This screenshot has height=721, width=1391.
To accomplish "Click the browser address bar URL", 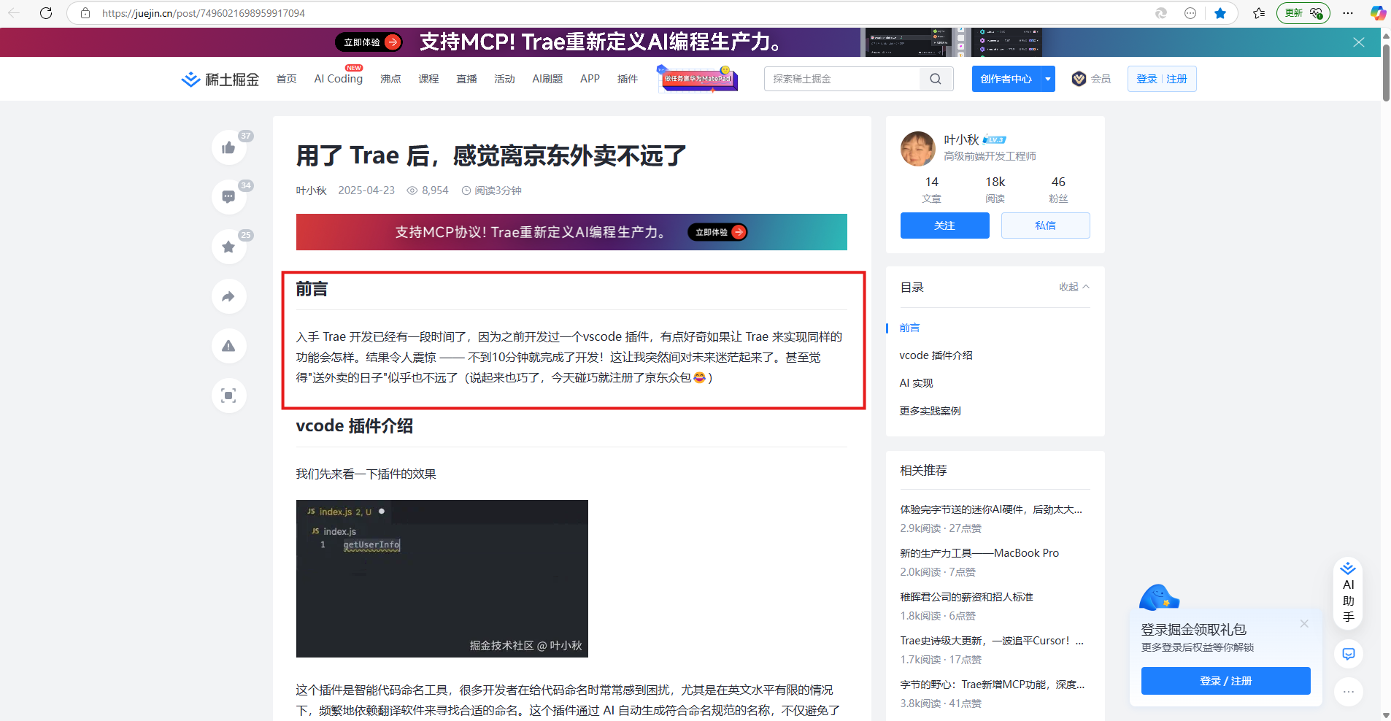I will click(204, 13).
